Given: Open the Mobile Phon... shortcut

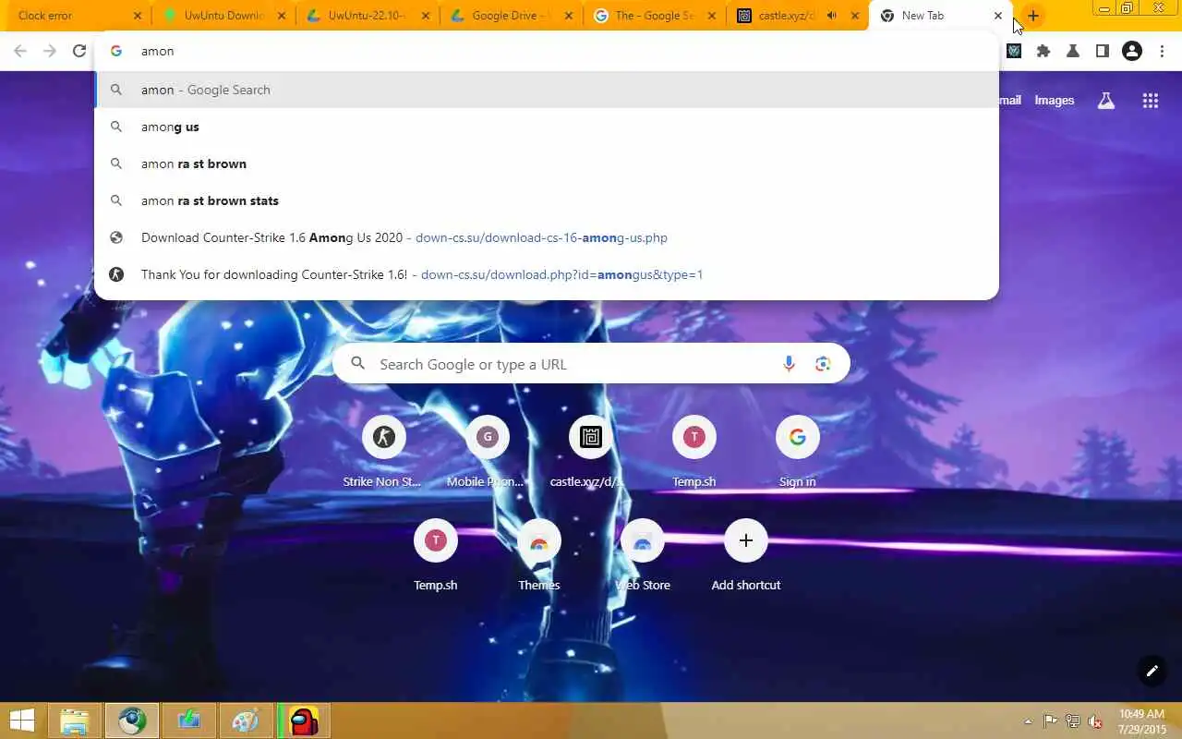Looking at the screenshot, I should [x=487, y=453].
